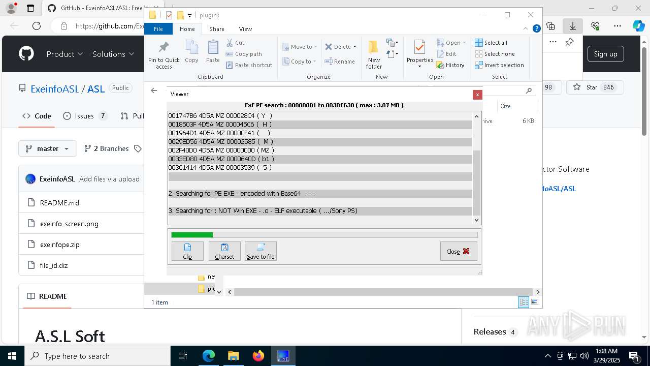The image size is (650, 366).
Task: Open Firefox from the taskbar
Action: (258, 356)
